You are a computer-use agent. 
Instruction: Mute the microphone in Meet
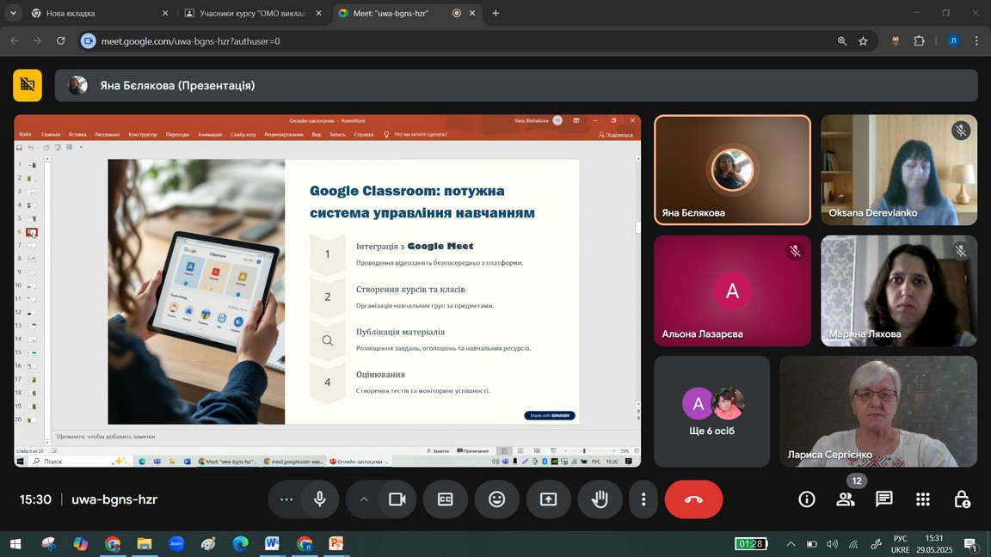(320, 499)
